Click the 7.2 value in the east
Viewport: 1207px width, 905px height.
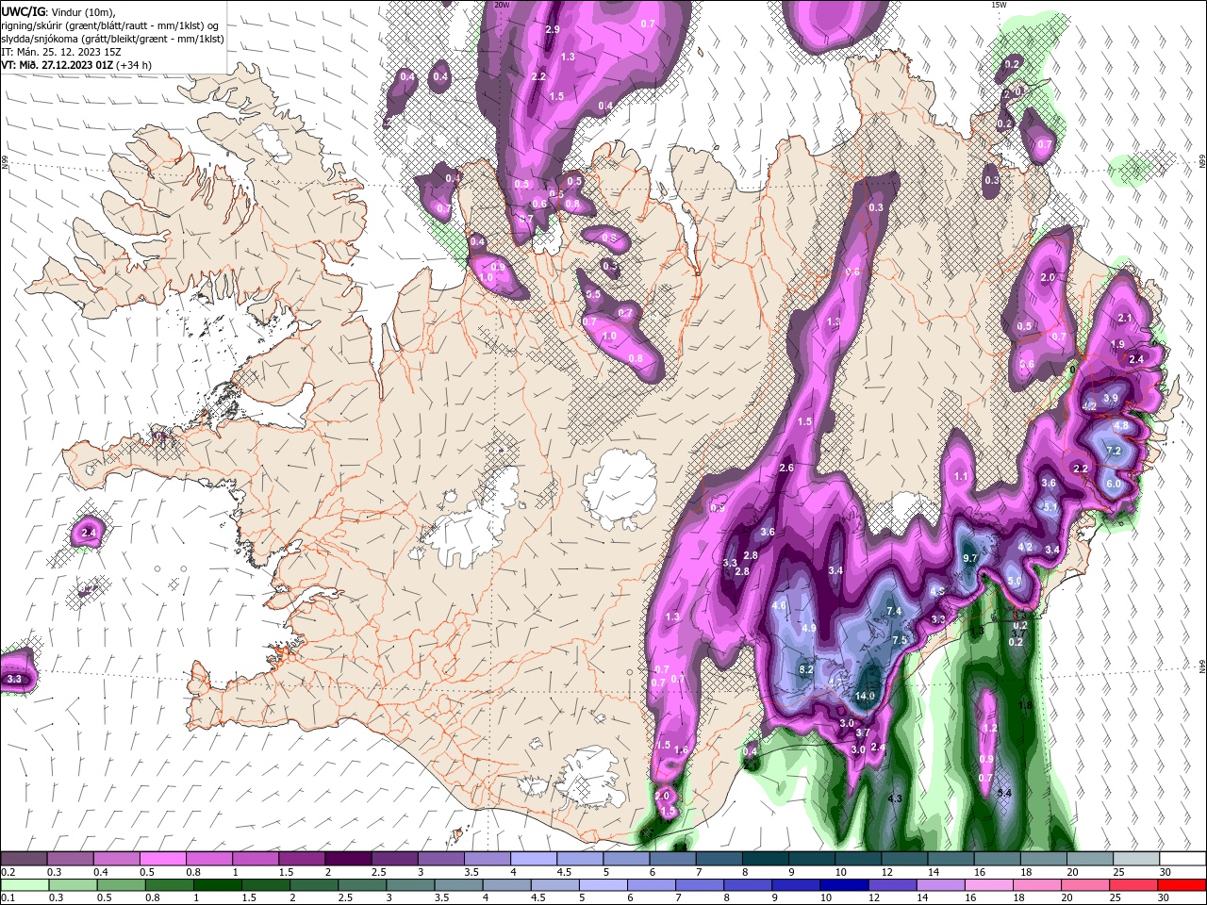pyautogui.click(x=1113, y=451)
